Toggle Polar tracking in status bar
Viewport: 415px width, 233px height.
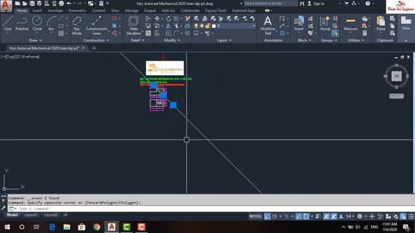(x=274, y=216)
